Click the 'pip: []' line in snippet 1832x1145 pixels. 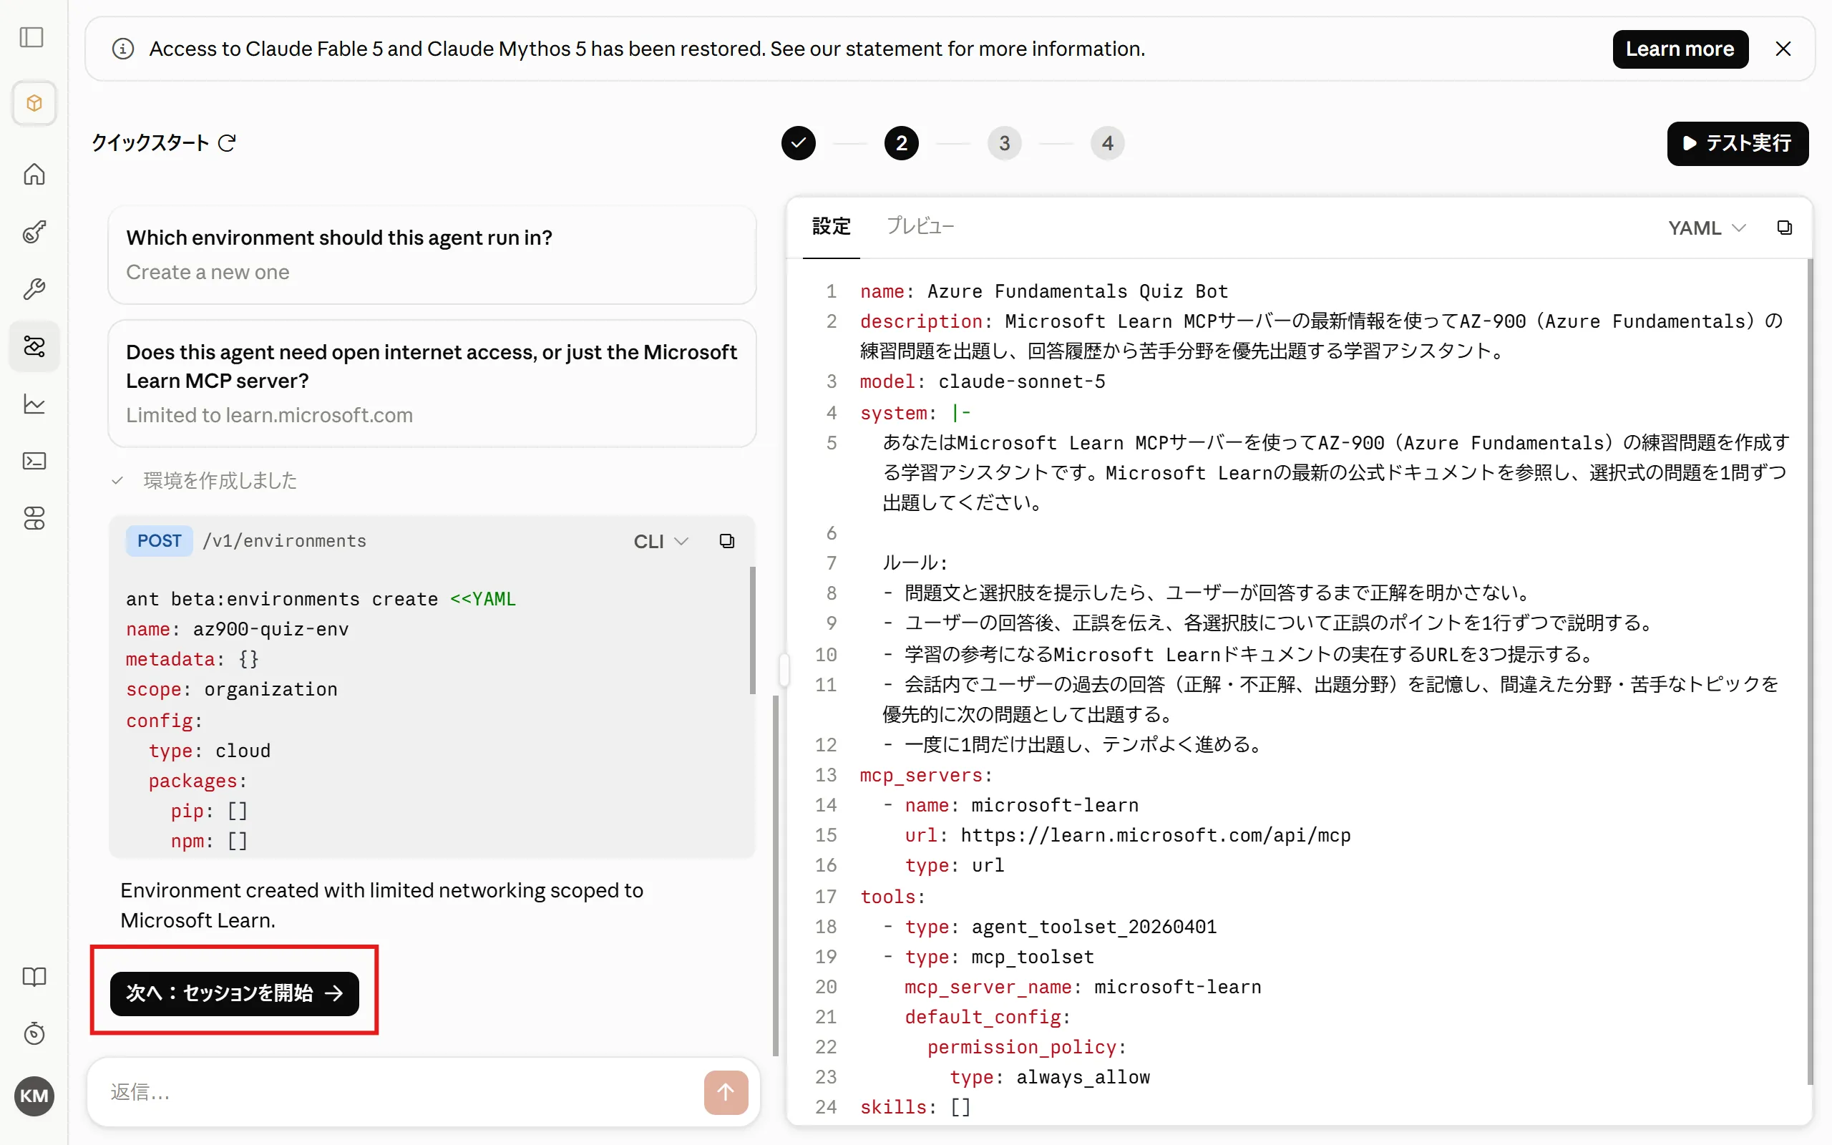[209, 811]
